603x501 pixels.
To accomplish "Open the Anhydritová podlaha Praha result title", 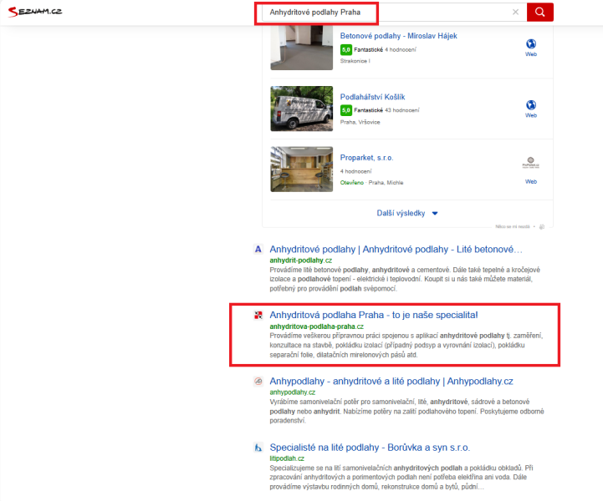I will tap(373, 315).
